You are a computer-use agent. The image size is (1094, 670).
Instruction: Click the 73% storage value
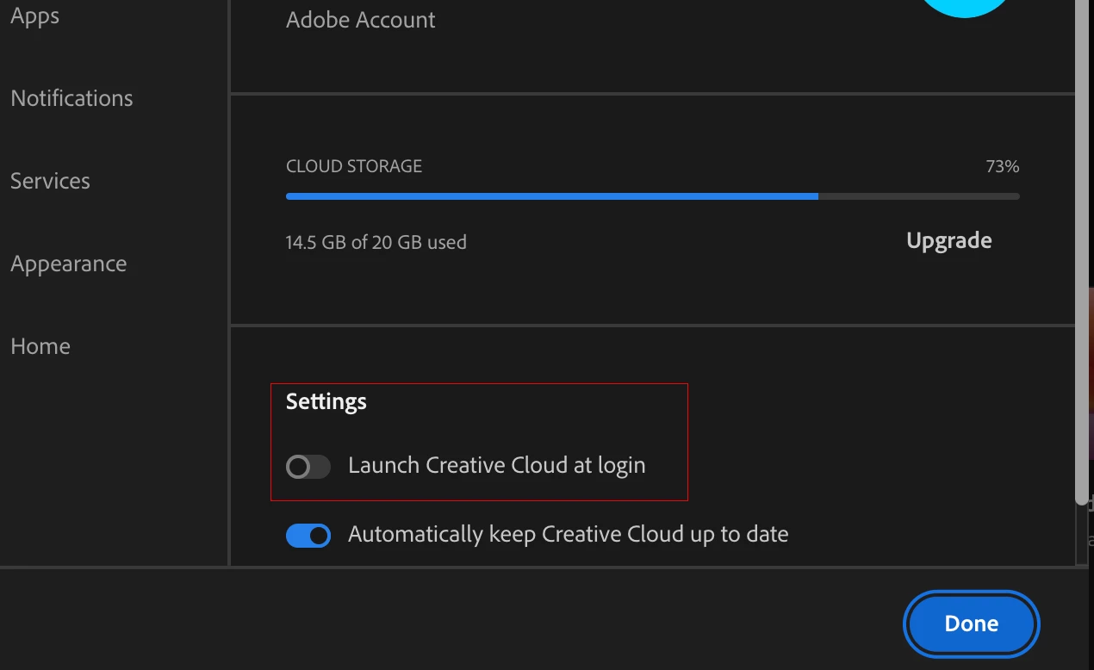pos(1003,166)
